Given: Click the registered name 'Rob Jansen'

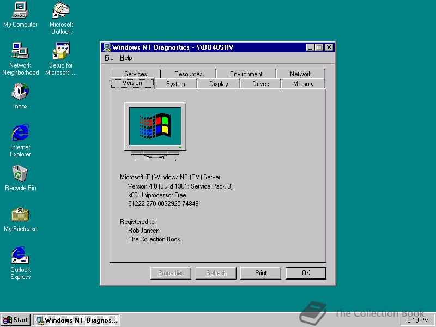Looking at the screenshot, I should coord(144,231).
